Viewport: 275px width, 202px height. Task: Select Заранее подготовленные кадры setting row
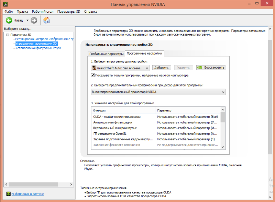(156, 139)
